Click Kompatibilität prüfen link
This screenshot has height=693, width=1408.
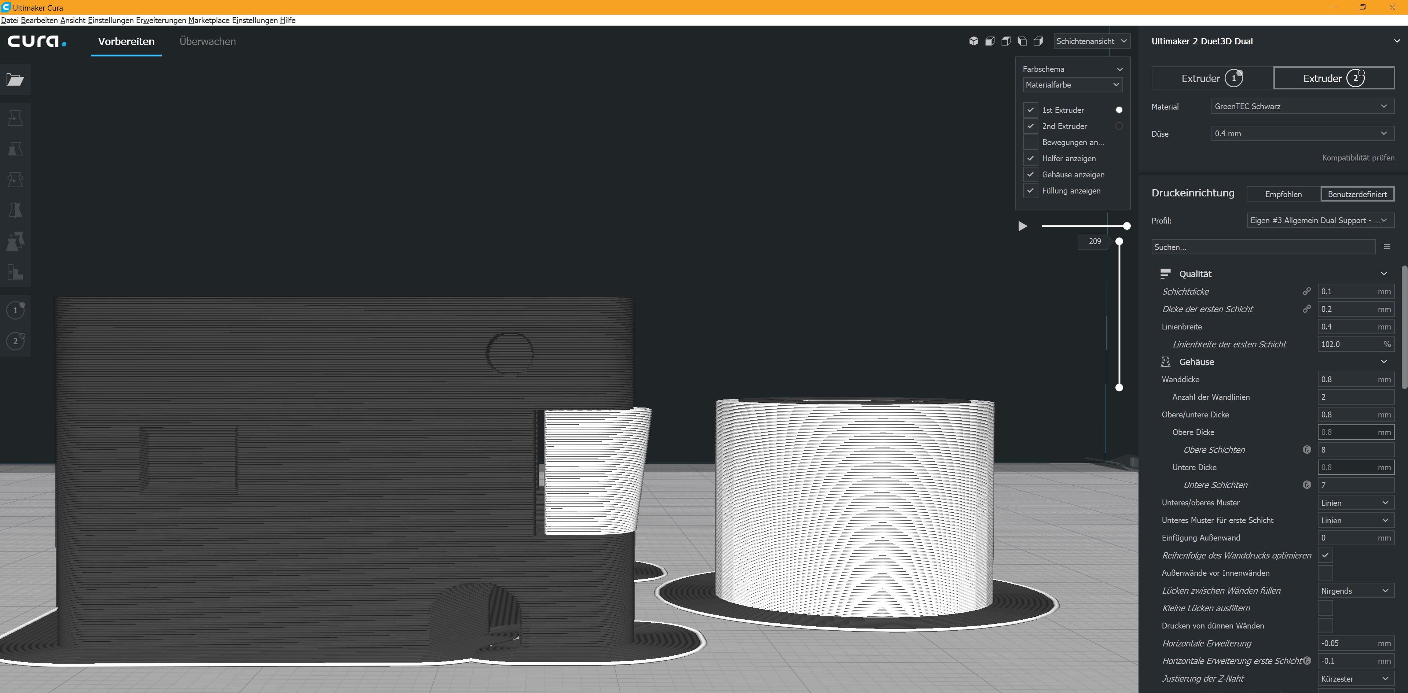point(1358,158)
